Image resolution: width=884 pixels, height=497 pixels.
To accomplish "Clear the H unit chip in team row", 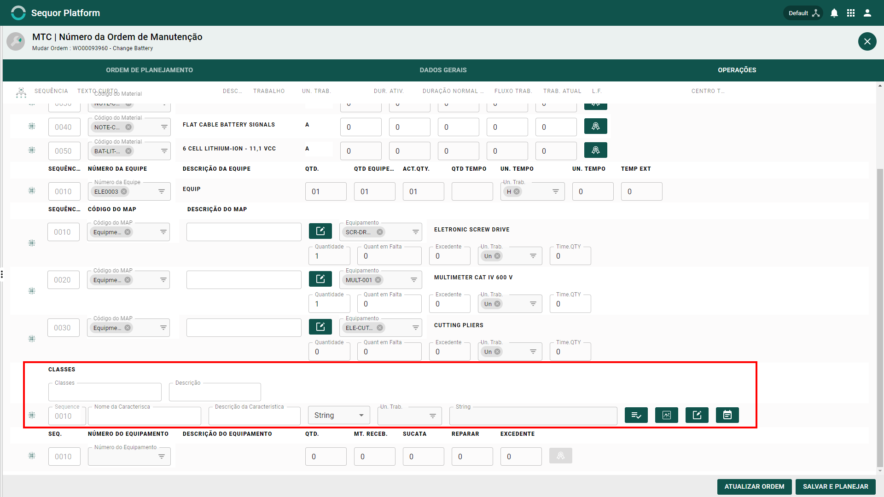I will (517, 191).
